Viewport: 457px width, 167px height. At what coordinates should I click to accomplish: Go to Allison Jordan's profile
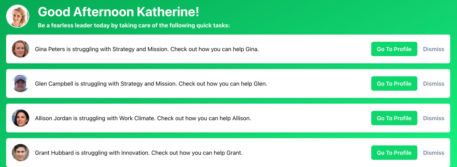(394, 118)
